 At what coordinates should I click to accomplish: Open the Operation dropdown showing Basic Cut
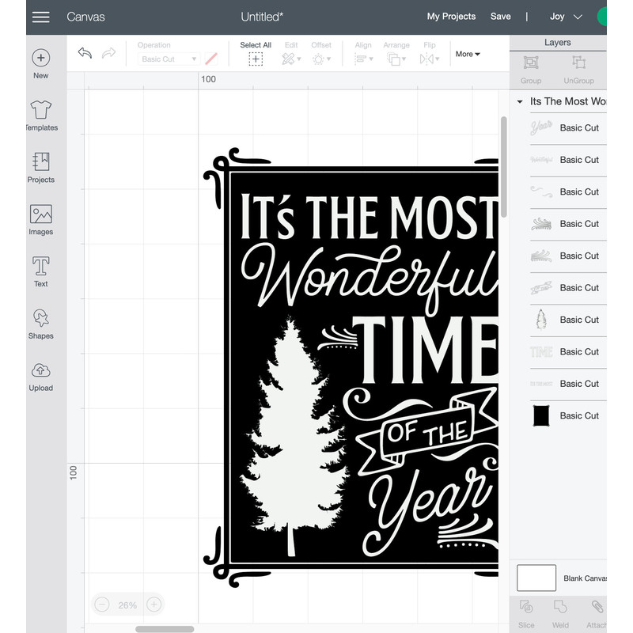pos(168,58)
